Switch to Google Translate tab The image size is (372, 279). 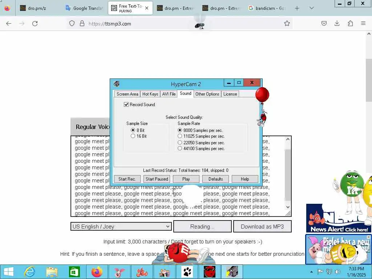coord(84,8)
